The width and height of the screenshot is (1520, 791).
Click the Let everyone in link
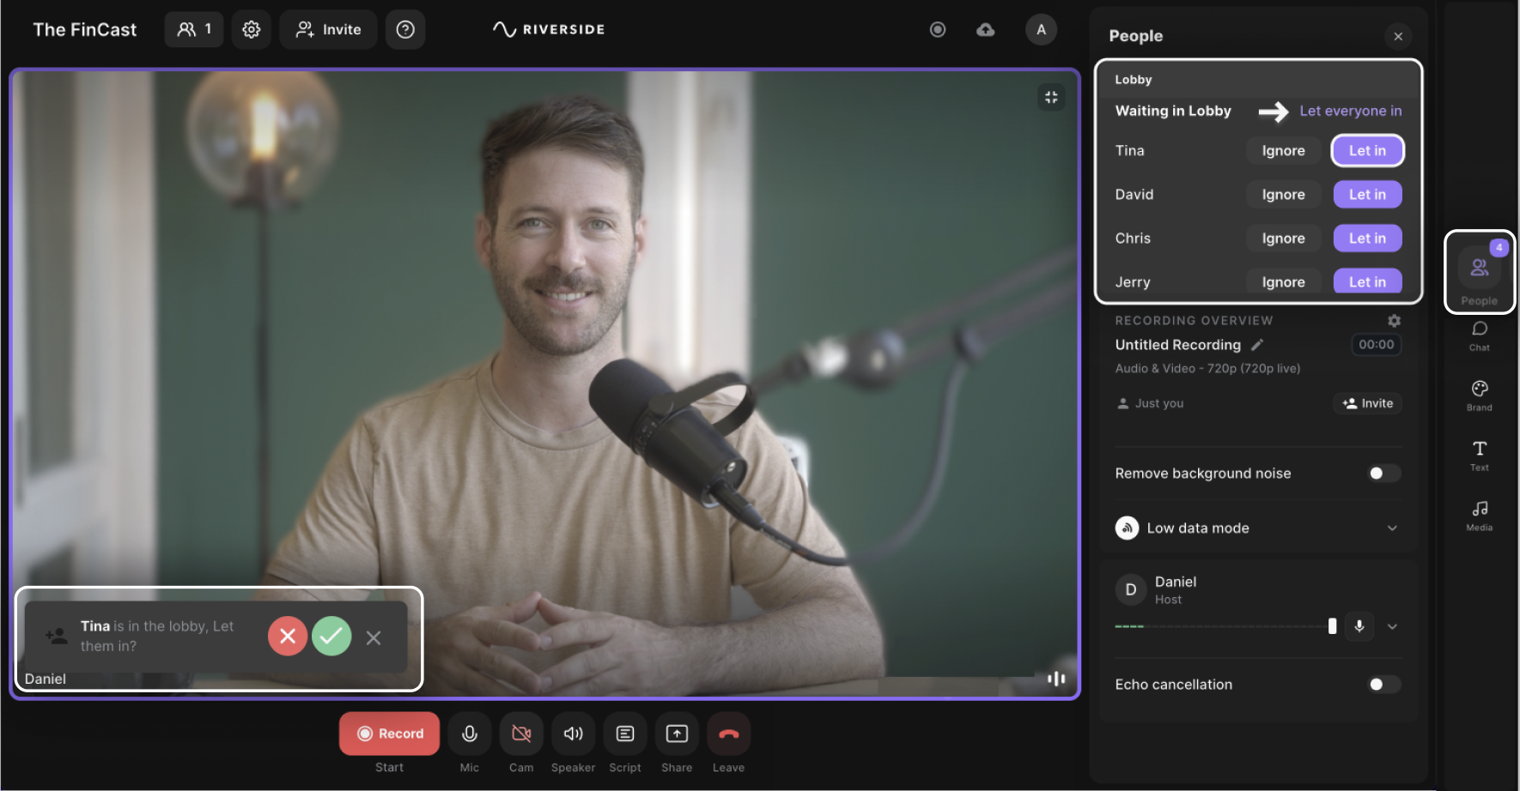pyautogui.click(x=1350, y=111)
